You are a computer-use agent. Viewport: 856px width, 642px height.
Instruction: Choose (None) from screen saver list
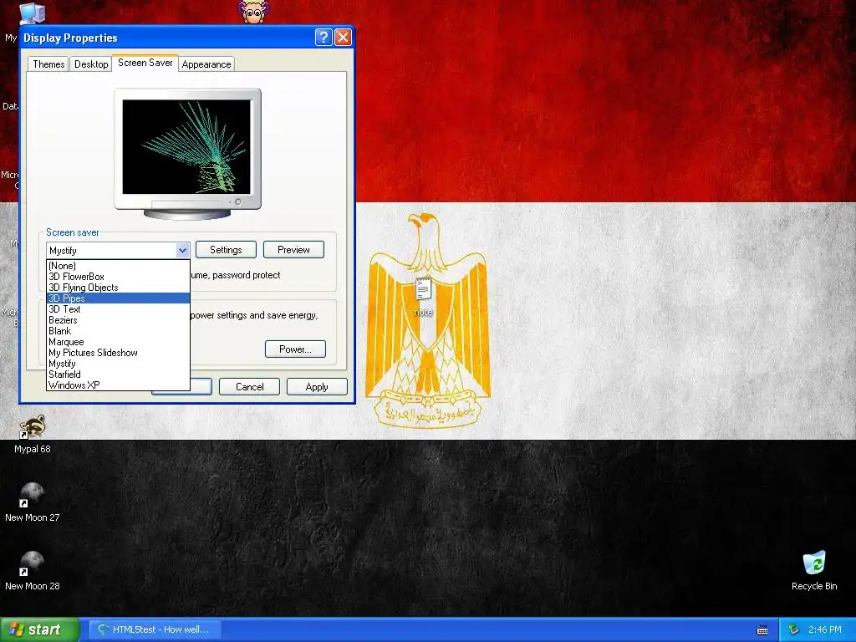118,266
